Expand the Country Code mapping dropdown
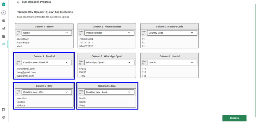This screenshot has width=256, height=122. pyautogui.click(x=172, y=33)
